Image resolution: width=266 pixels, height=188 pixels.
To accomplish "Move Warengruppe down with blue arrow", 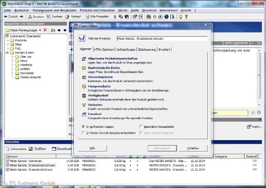I will tap(65, 30).
